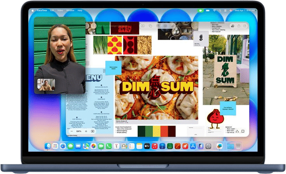The height and width of the screenshot is (174, 286).
Task: Open Wi-Fi status in menu bar
Action: [214, 11]
